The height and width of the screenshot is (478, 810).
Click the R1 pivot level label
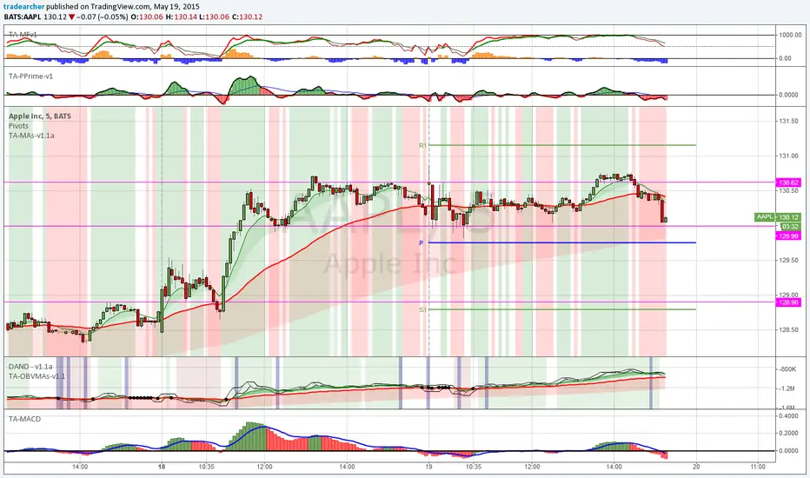coord(422,146)
